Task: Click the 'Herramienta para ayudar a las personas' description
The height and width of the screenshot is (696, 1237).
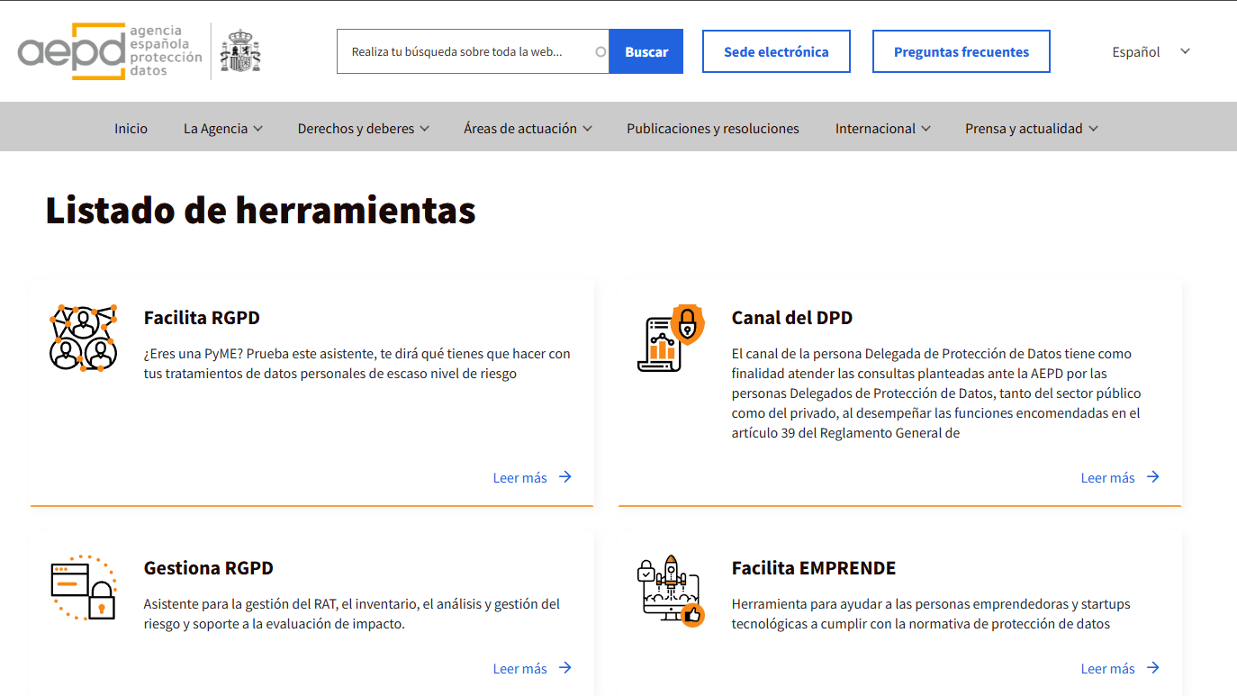Action: pos(931,614)
